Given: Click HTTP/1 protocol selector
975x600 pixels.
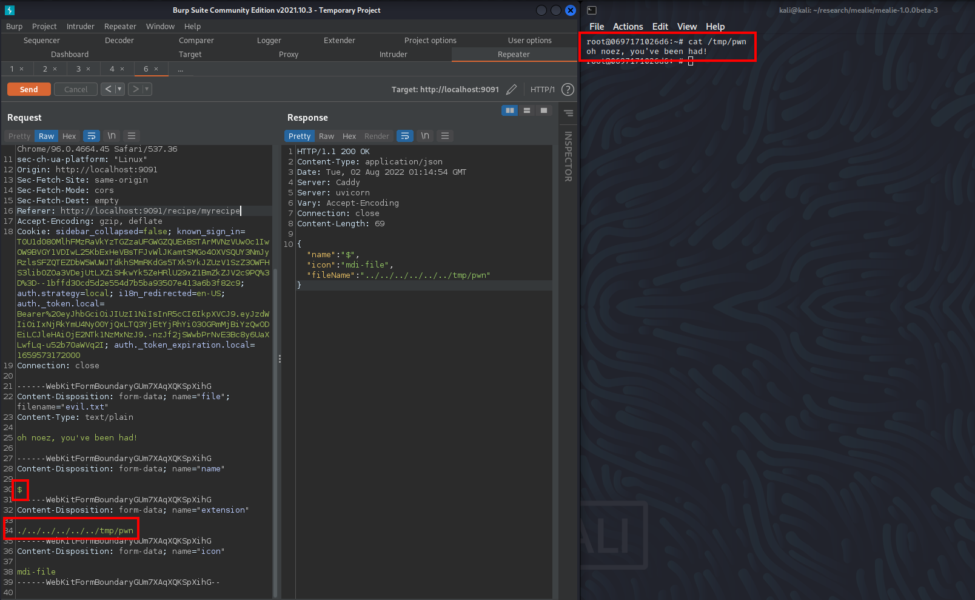Looking at the screenshot, I should pyautogui.click(x=543, y=89).
